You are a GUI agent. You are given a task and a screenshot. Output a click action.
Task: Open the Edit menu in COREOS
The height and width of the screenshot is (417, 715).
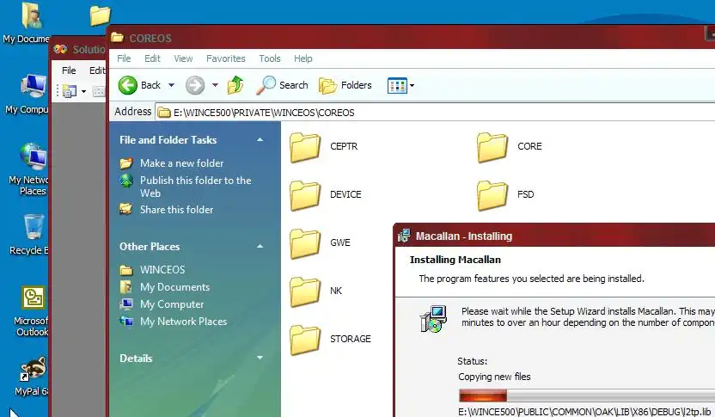click(x=152, y=58)
